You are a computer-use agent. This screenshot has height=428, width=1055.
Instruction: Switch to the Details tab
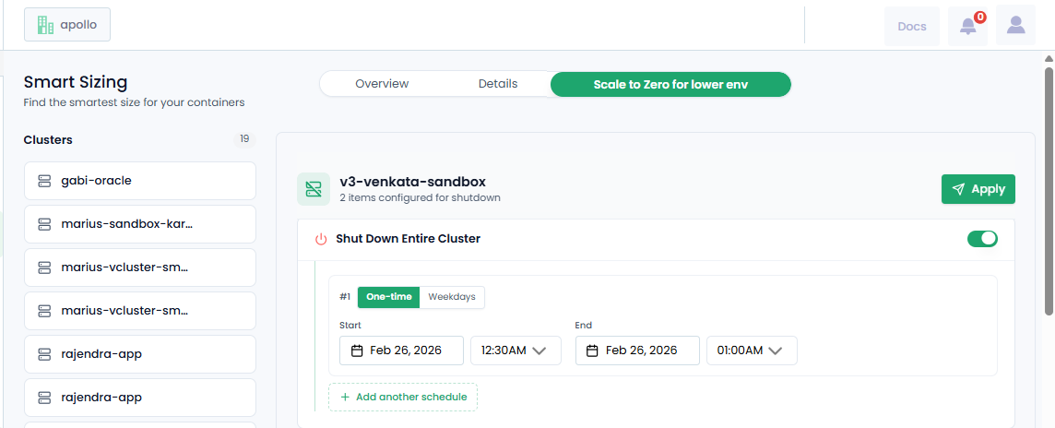(498, 84)
